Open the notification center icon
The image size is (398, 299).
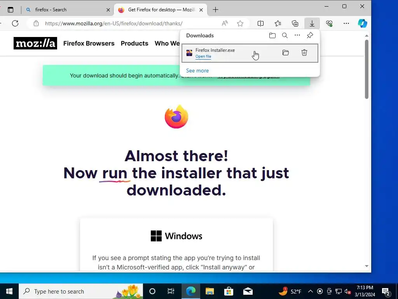[386, 291]
